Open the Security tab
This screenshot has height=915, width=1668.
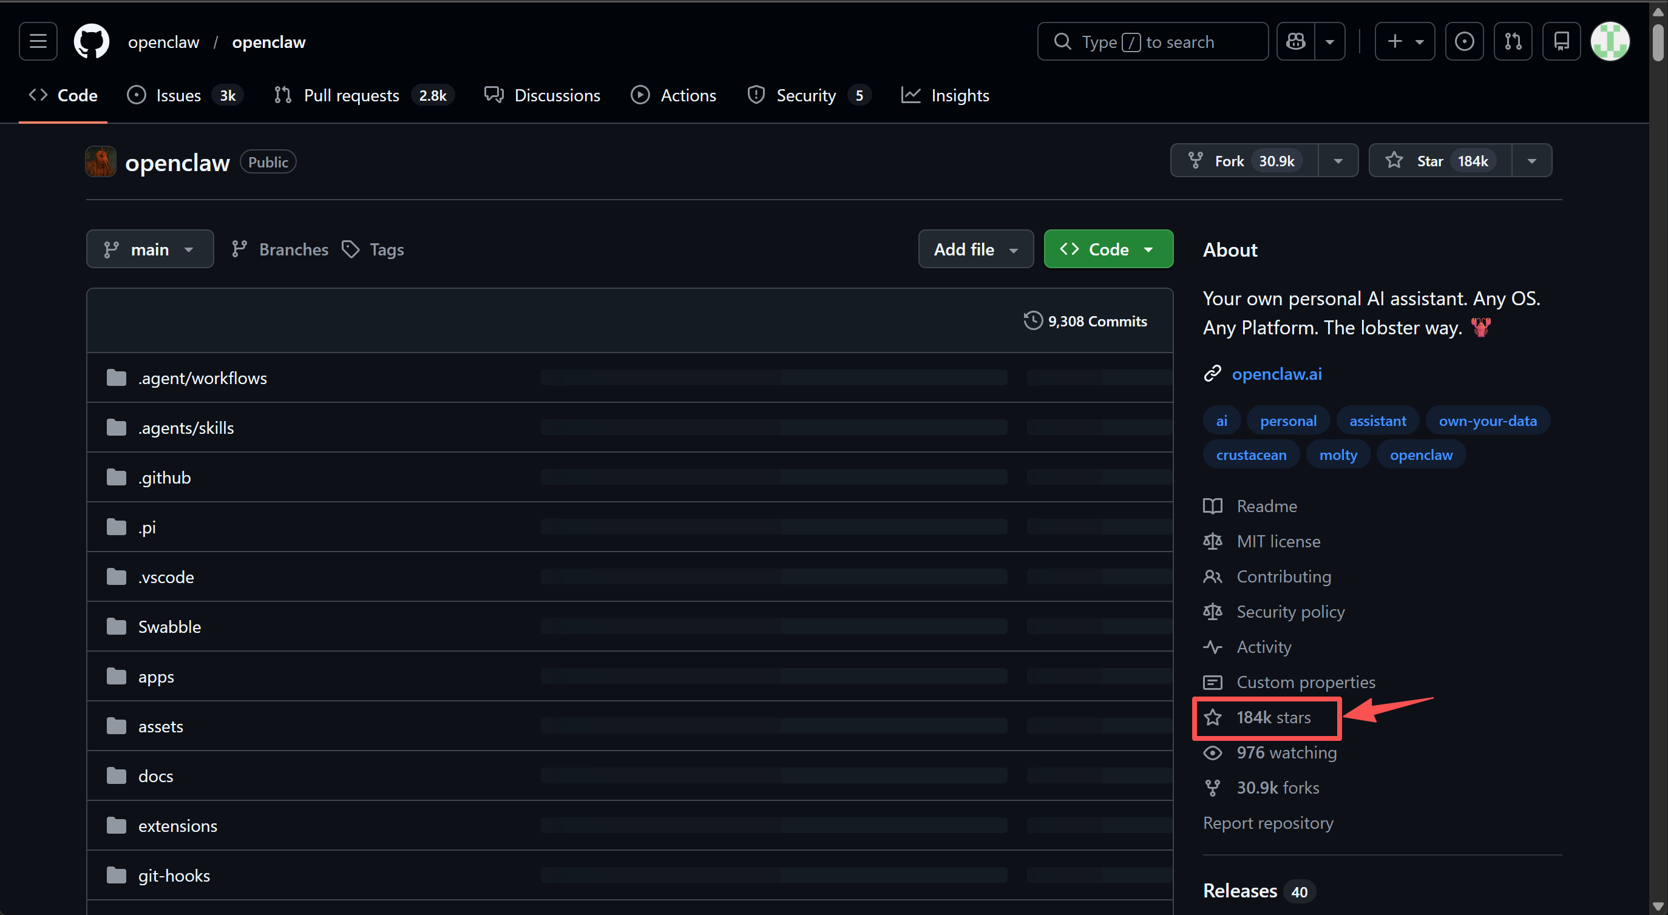click(x=809, y=95)
